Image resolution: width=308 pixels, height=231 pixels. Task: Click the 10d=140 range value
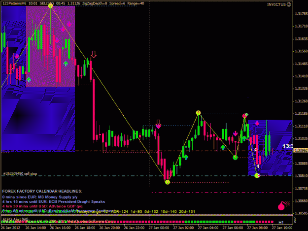pyautogui.click(x=169, y=212)
